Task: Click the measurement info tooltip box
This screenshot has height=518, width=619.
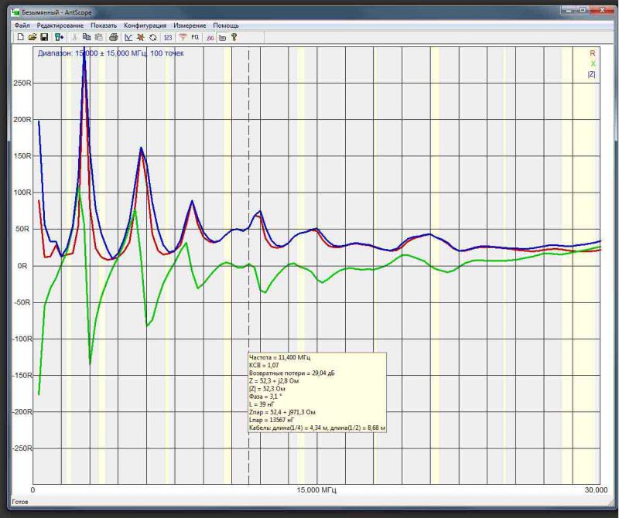Action: 316,393
